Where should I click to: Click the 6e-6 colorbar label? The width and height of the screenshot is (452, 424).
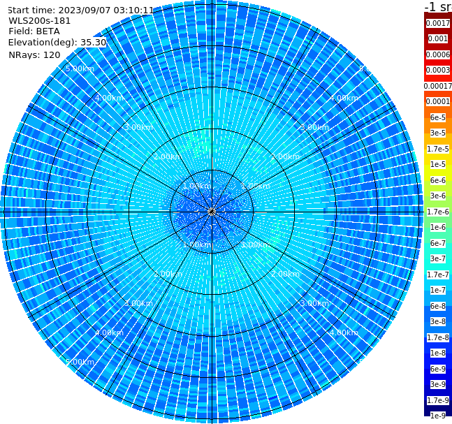pyautogui.click(x=438, y=180)
